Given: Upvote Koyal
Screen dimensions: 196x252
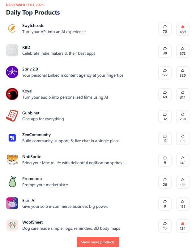Looking at the screenshot, I should coord(183,95).
